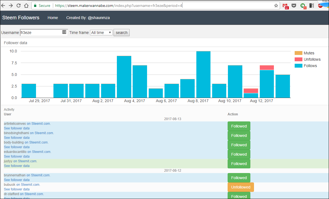Click the Follower data panel heading
Image resolution: width=329 pixels, height=199 pixels.
click(16, 43)
